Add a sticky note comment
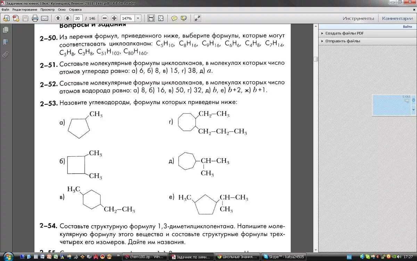The image size is (417, 261). (174, 18)
